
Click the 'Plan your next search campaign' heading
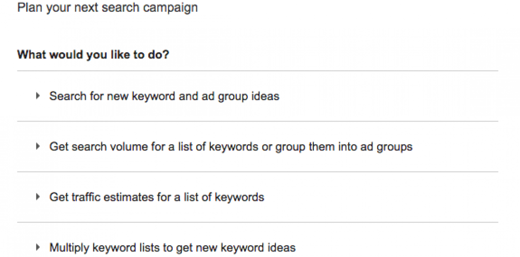click(107, 8)
